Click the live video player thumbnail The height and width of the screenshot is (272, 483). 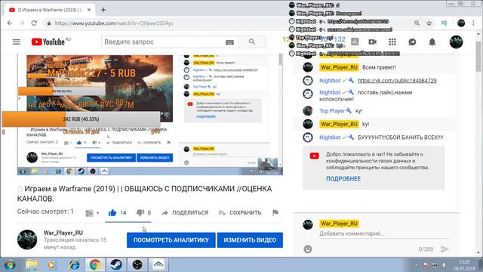tap(149, 114)
